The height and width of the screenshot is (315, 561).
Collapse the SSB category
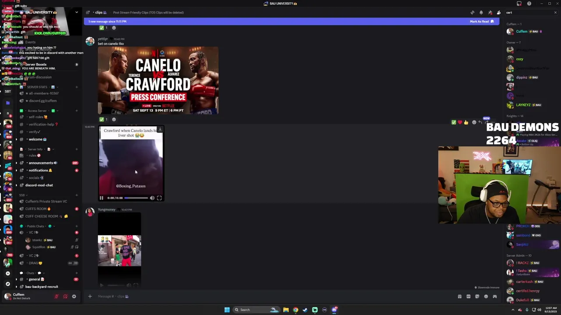click(24, 195)
